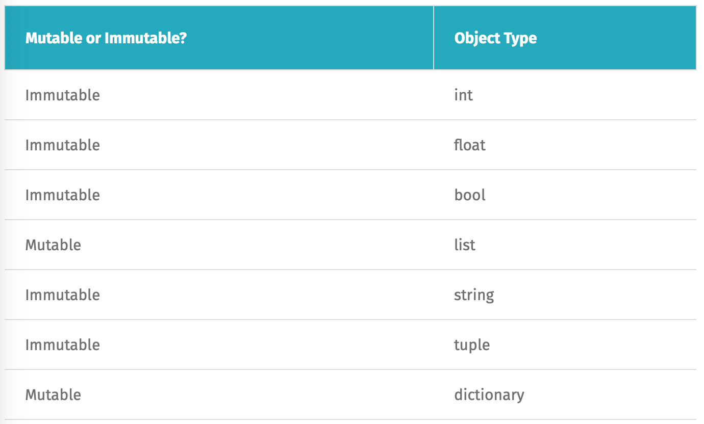
Task: Click 'Mutable' in the dictionary row
Action: tap(53, 395)
